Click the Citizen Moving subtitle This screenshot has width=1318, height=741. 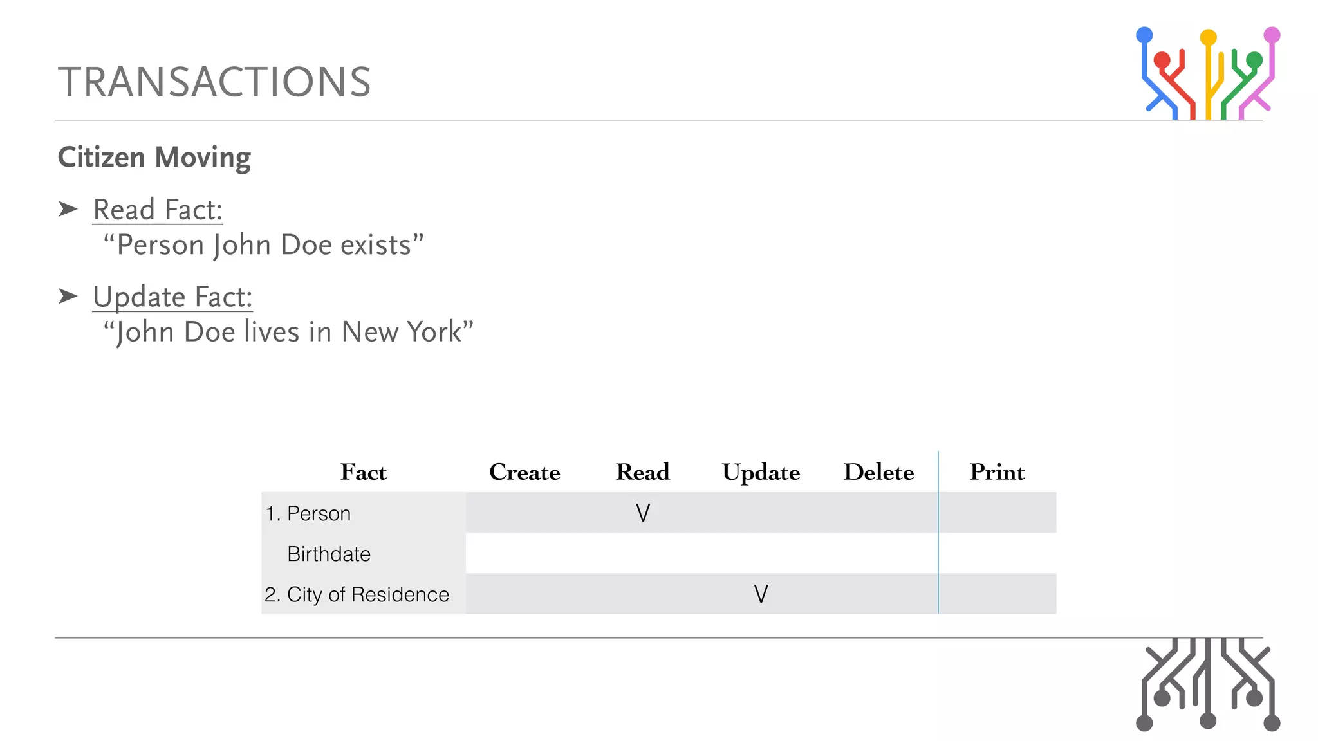tap(154, 157)
